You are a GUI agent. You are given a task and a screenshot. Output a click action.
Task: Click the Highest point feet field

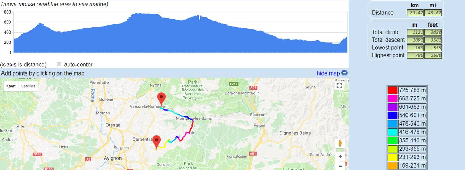pyautogui.click(x=433, y=55)
